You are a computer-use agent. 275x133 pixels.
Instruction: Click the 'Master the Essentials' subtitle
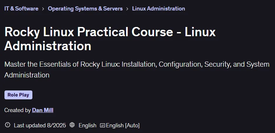coord(137,70)
